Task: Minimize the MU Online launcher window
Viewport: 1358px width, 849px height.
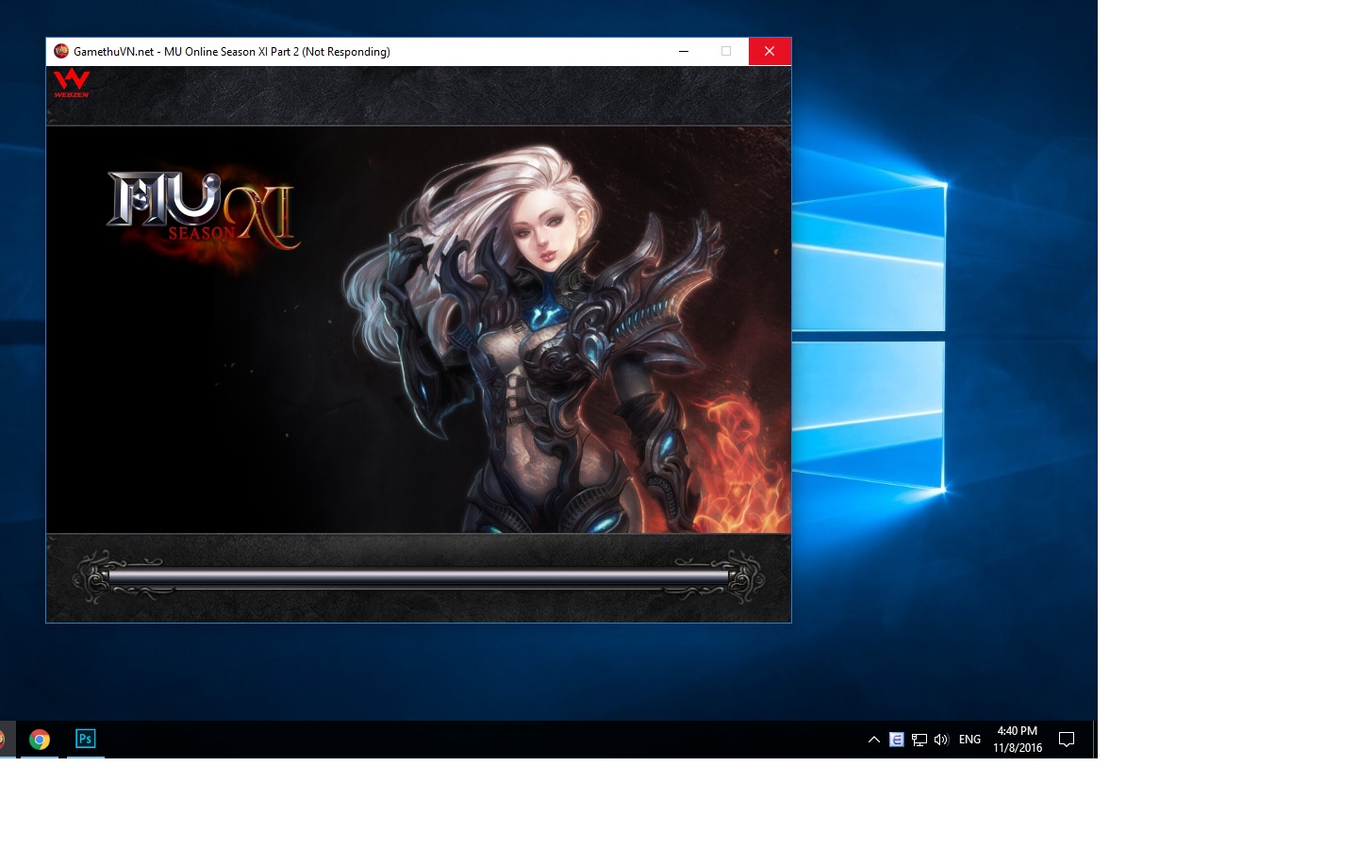Action: [684, 52]
